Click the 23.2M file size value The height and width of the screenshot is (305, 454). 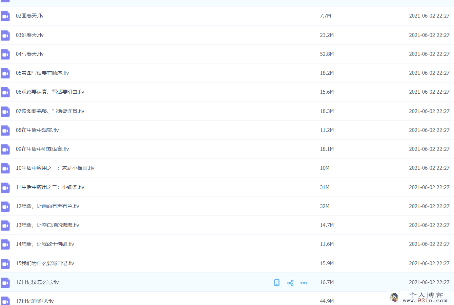coord(327,35)
